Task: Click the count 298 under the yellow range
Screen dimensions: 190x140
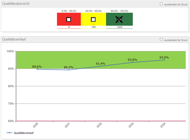Action: click(x=93, y=27)
